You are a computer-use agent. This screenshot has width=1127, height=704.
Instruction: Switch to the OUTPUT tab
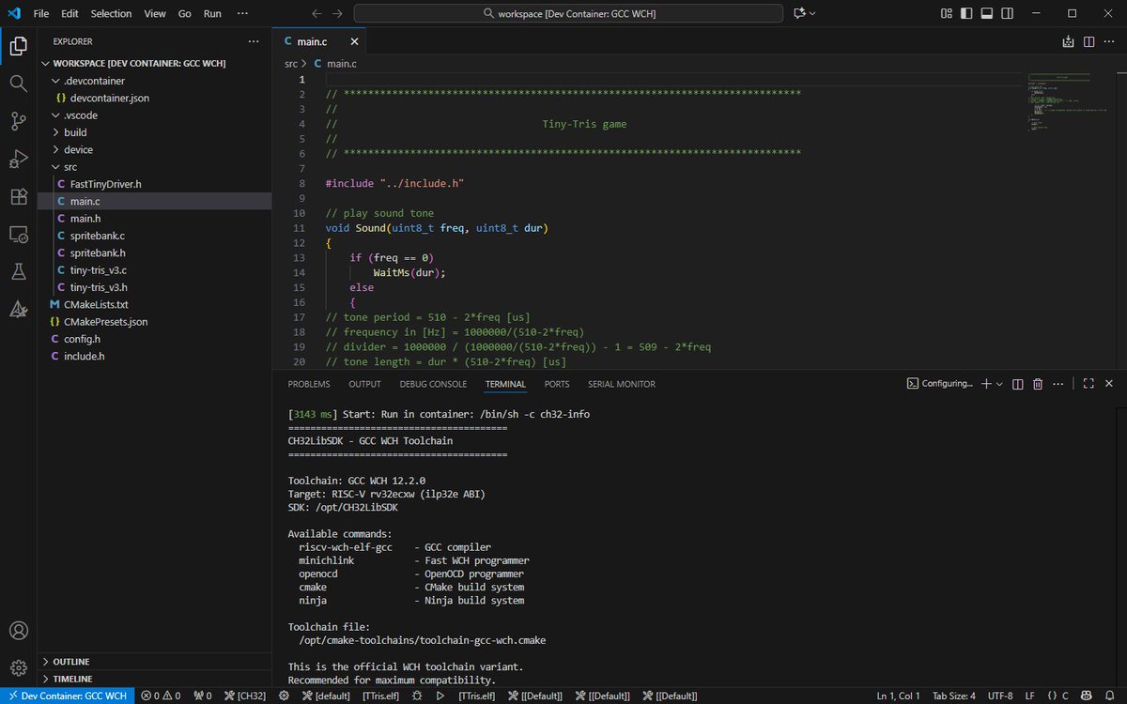click(364, 384)
